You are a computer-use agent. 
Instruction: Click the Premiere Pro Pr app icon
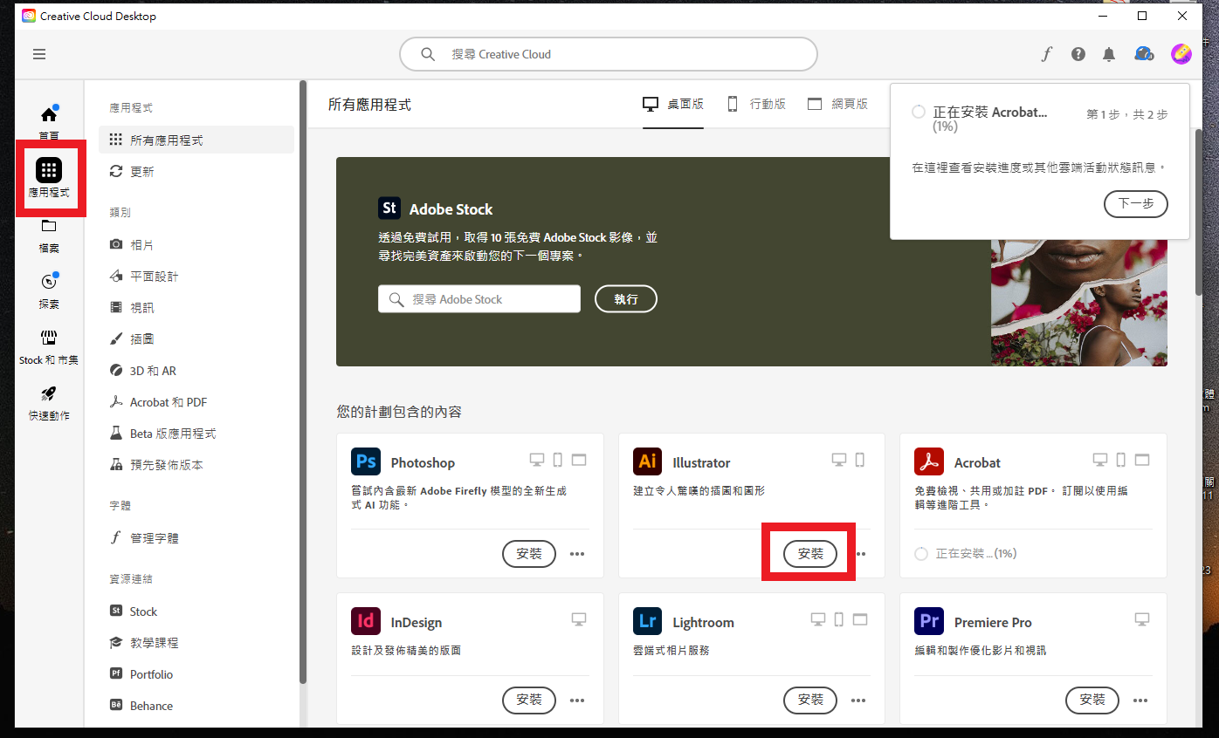point(928,621)
